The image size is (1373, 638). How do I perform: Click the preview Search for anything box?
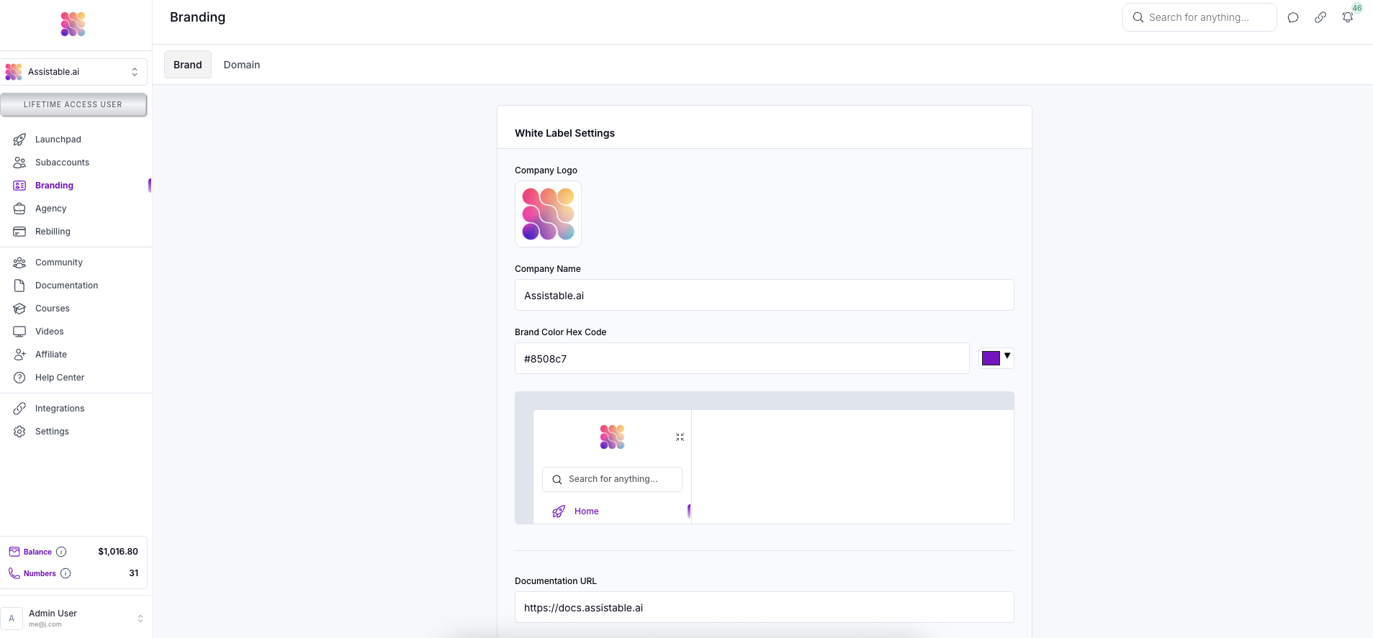(x=612, y=479)
